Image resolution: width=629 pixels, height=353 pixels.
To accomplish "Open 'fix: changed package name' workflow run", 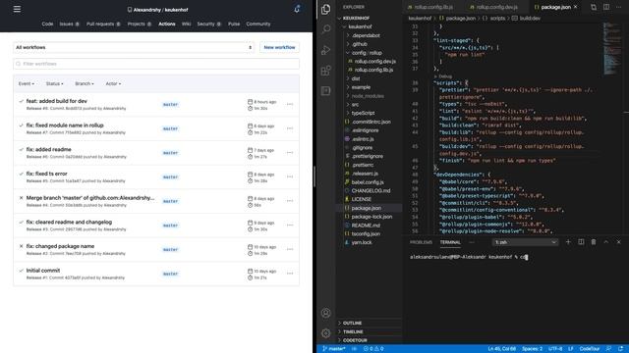I will [x=60, y=246].
